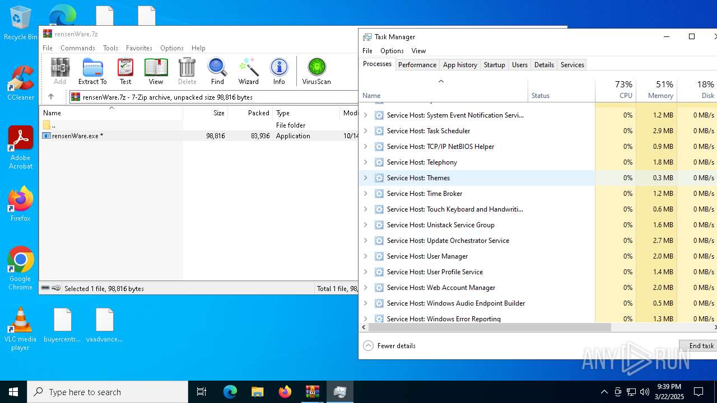Expand Service Host: User Manager
The height and width of the screenshot is (403, 717).
[366, 256]
